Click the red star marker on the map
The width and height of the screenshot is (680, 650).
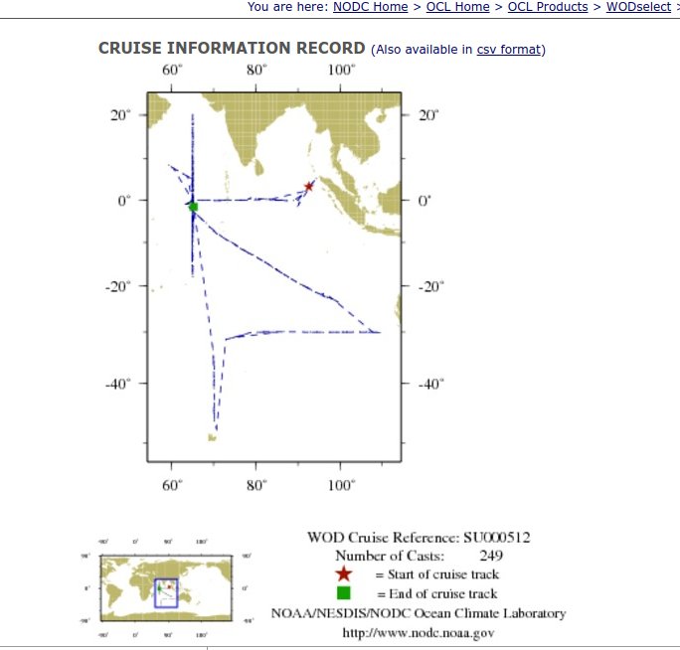(309, 186)
